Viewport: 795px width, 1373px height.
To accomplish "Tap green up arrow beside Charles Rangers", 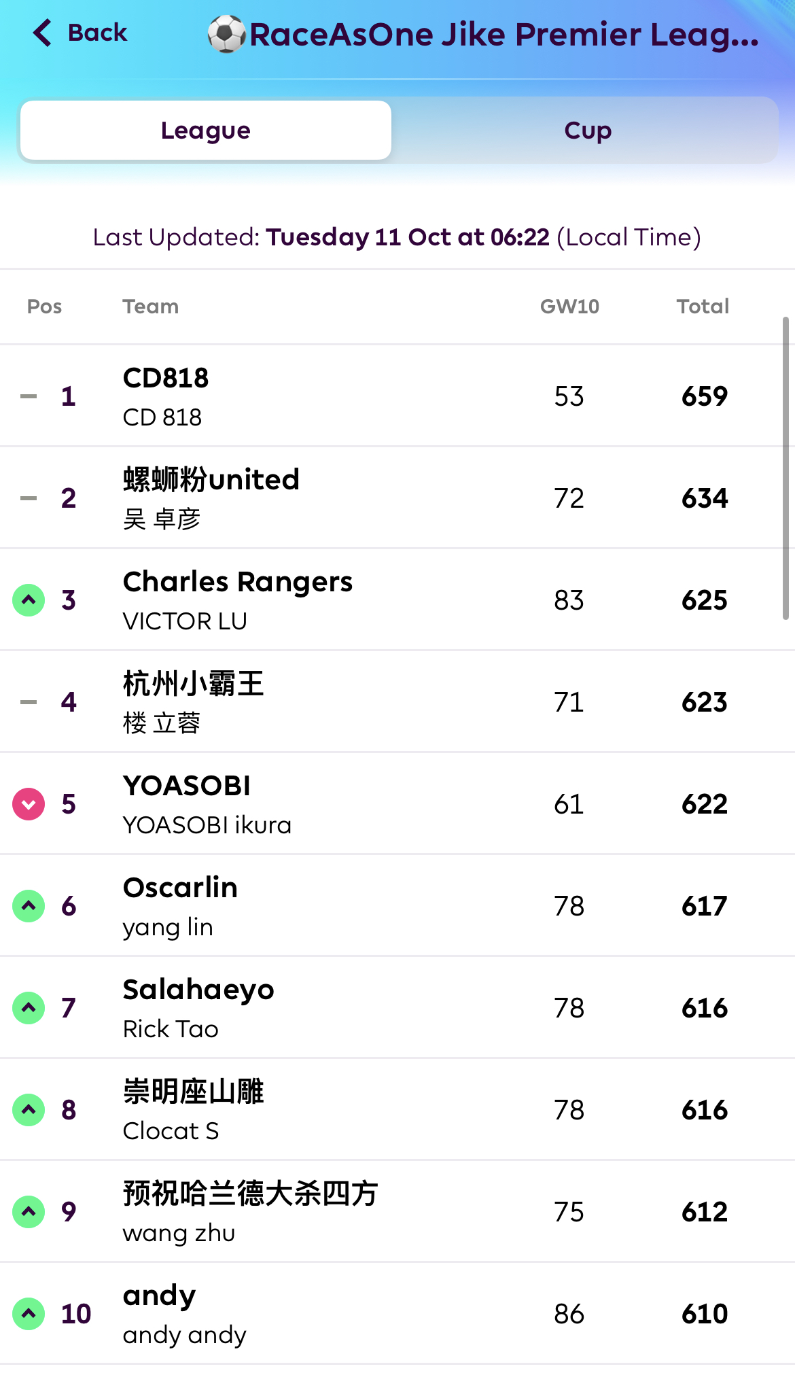I will (x=29, y=600).
